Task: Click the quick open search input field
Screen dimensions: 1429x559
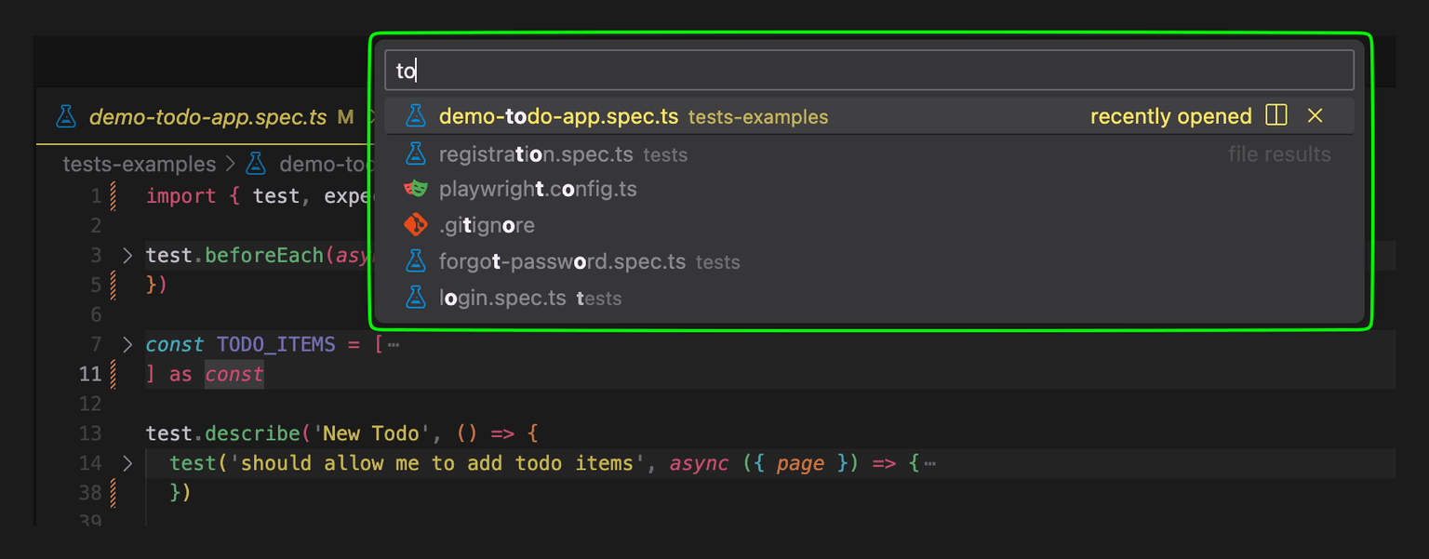Action: point(869,70)
